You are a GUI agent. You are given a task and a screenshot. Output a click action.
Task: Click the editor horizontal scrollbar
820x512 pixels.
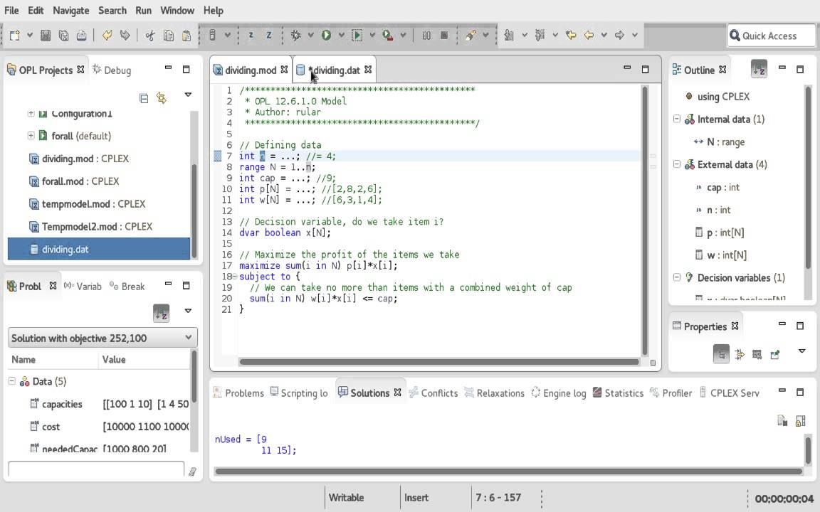pyautogui.click(x=438, y=361)
